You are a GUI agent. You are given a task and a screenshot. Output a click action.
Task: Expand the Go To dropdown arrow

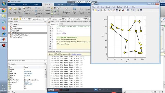(x=42, y=11)
